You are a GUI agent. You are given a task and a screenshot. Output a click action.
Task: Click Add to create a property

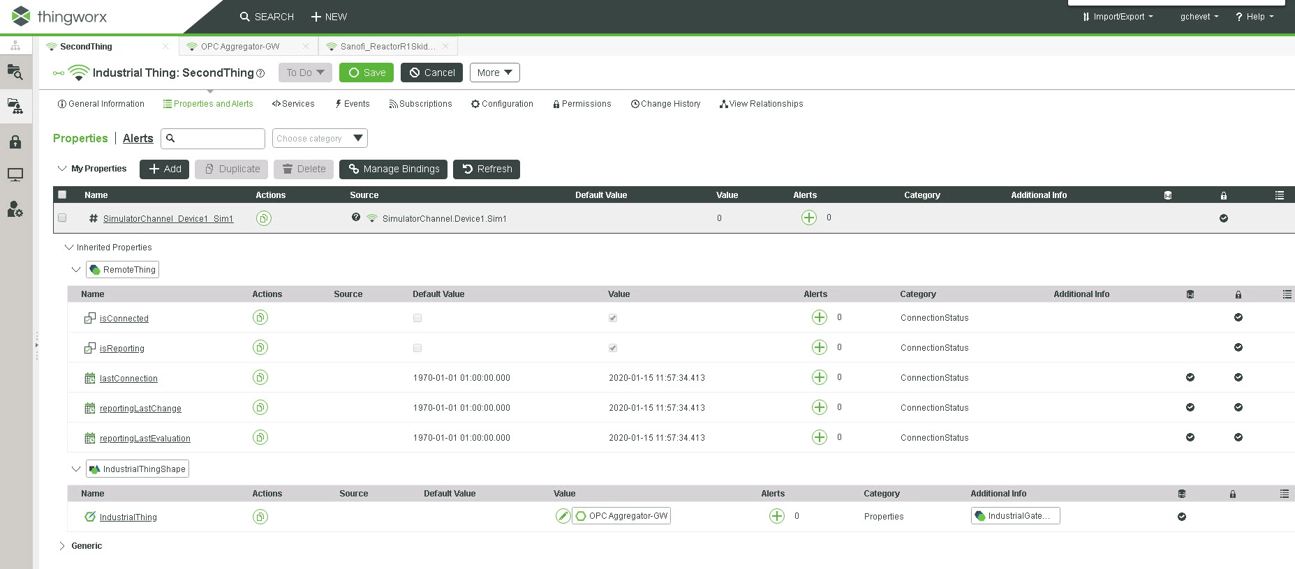point(164,169)
